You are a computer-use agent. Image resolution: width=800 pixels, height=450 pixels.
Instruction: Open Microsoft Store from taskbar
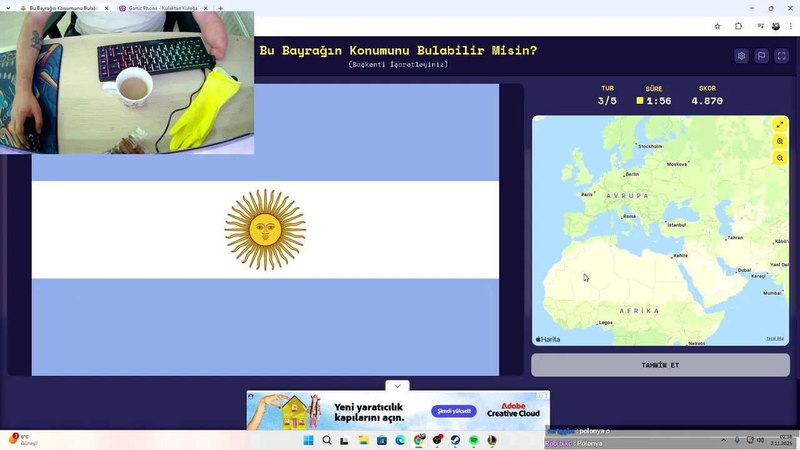point(382,440)
